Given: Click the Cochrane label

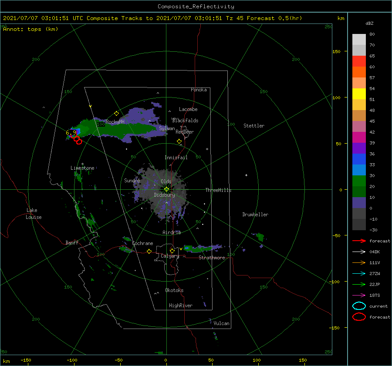Looking at the screenshot, I should tap(142, 243).
